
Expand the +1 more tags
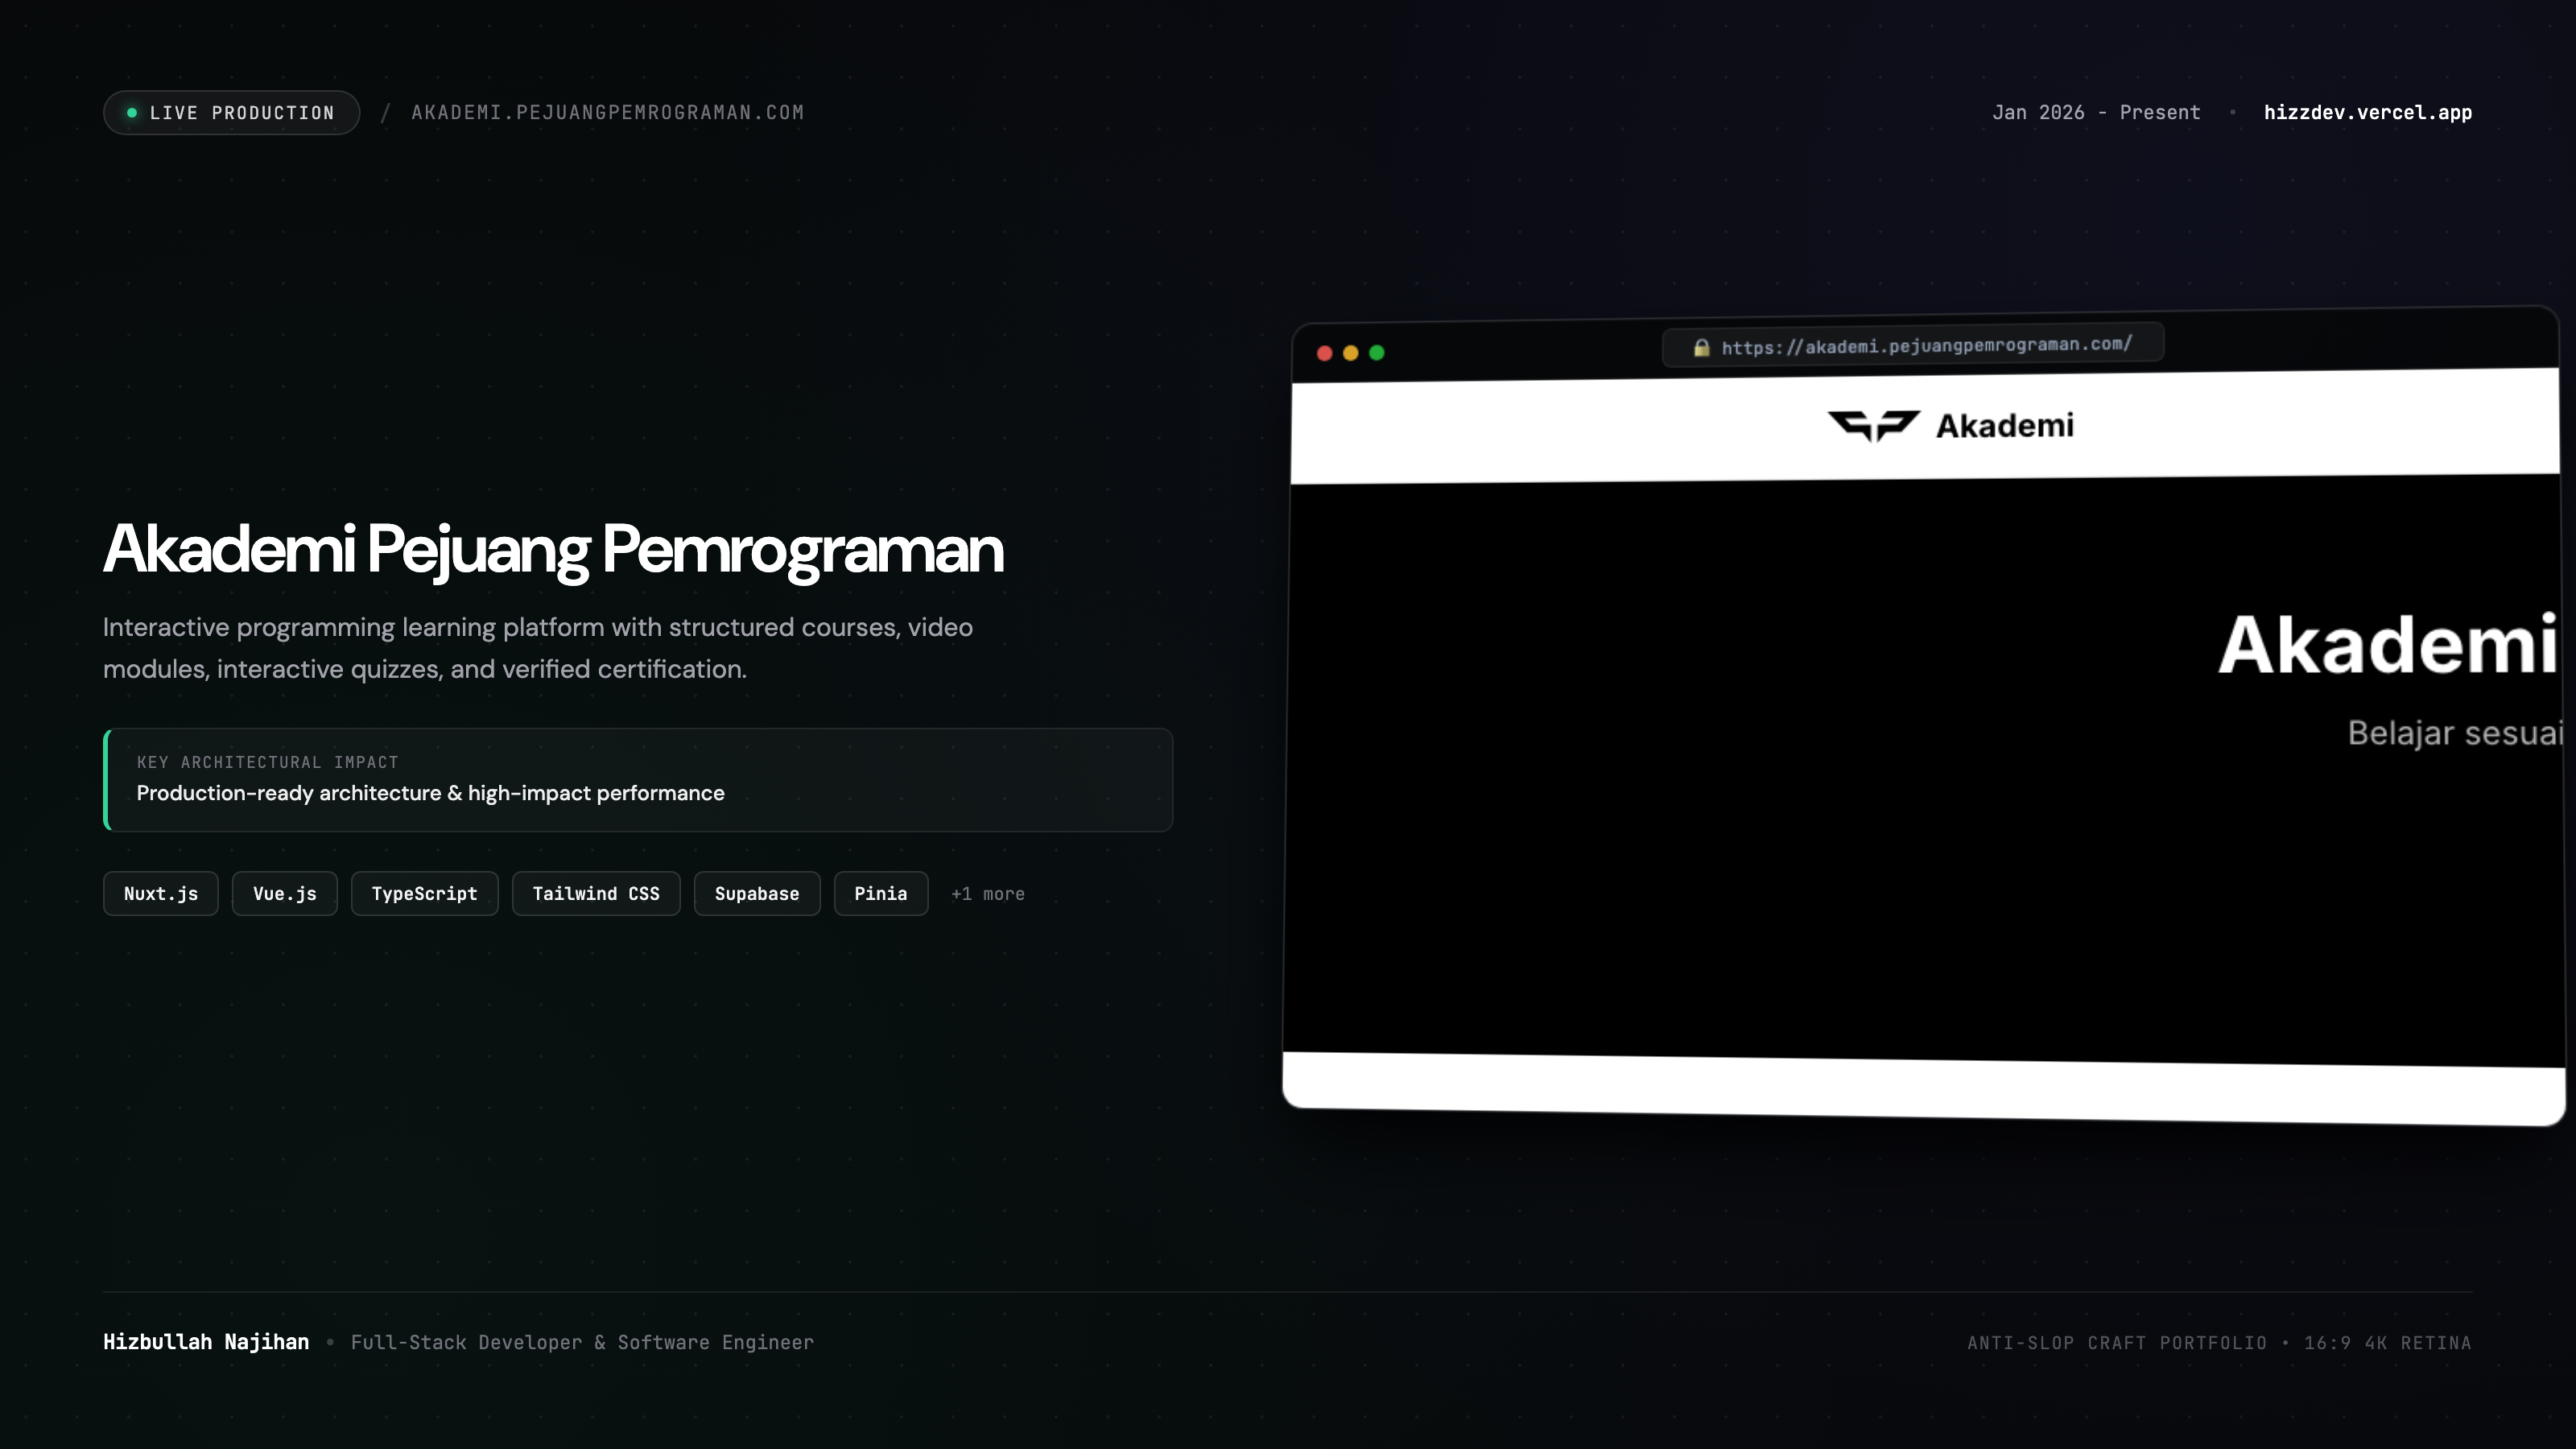988,894
